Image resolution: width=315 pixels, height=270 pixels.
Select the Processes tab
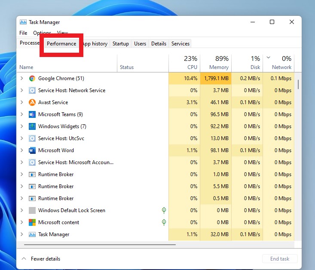30,43
